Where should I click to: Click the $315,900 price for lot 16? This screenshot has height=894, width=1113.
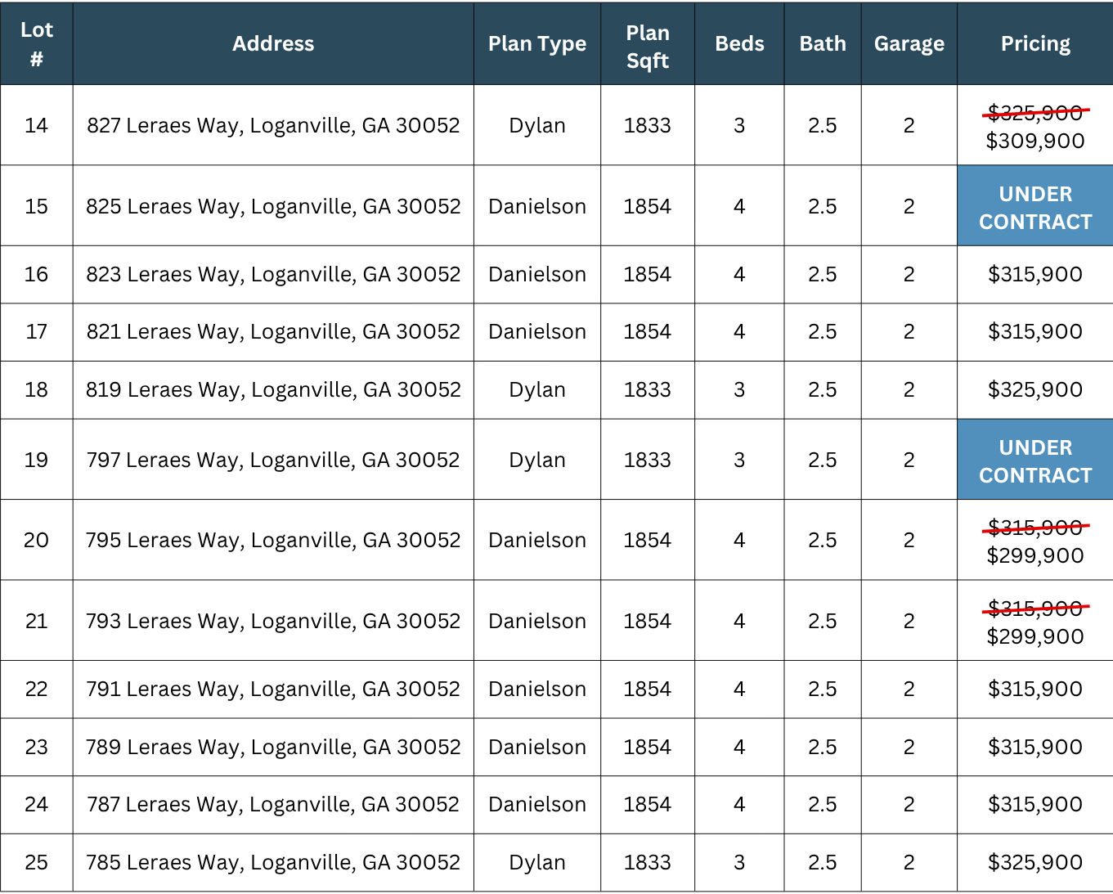click(x=1035, y=274)
